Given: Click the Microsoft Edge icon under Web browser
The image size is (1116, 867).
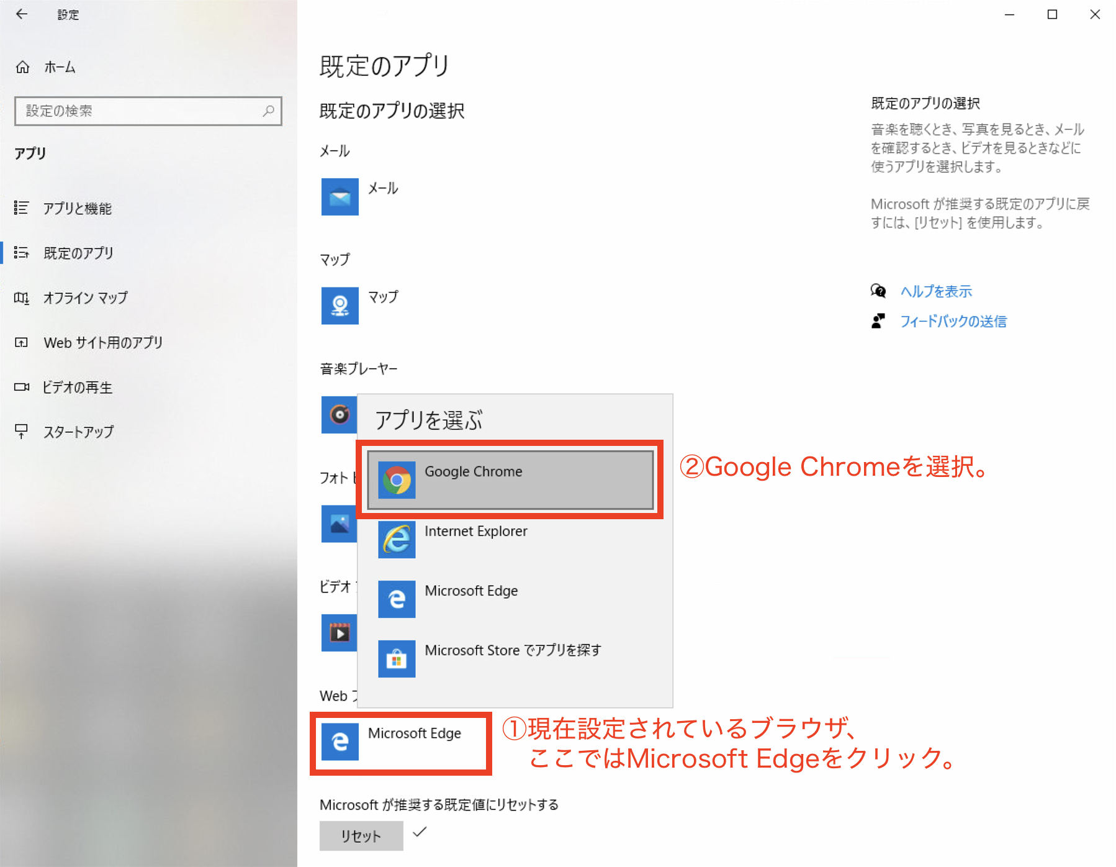Looking at the screenshot, I should pyautogui.click(x=340, y=742).
